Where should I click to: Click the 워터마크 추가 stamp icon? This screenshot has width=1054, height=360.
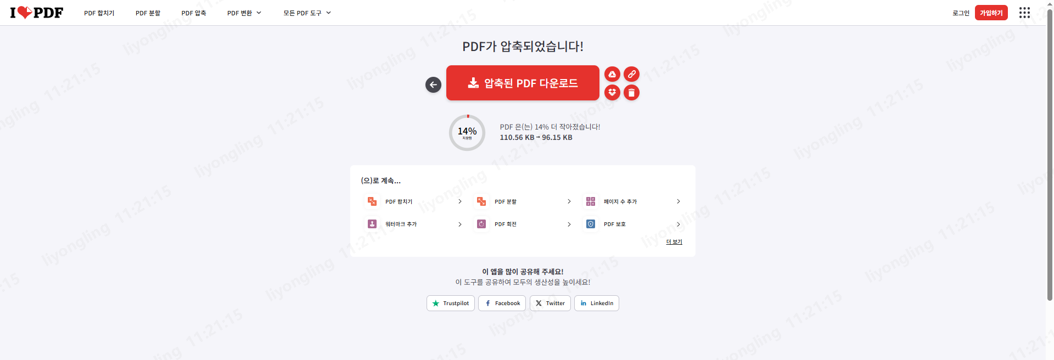tap(372, 224)
